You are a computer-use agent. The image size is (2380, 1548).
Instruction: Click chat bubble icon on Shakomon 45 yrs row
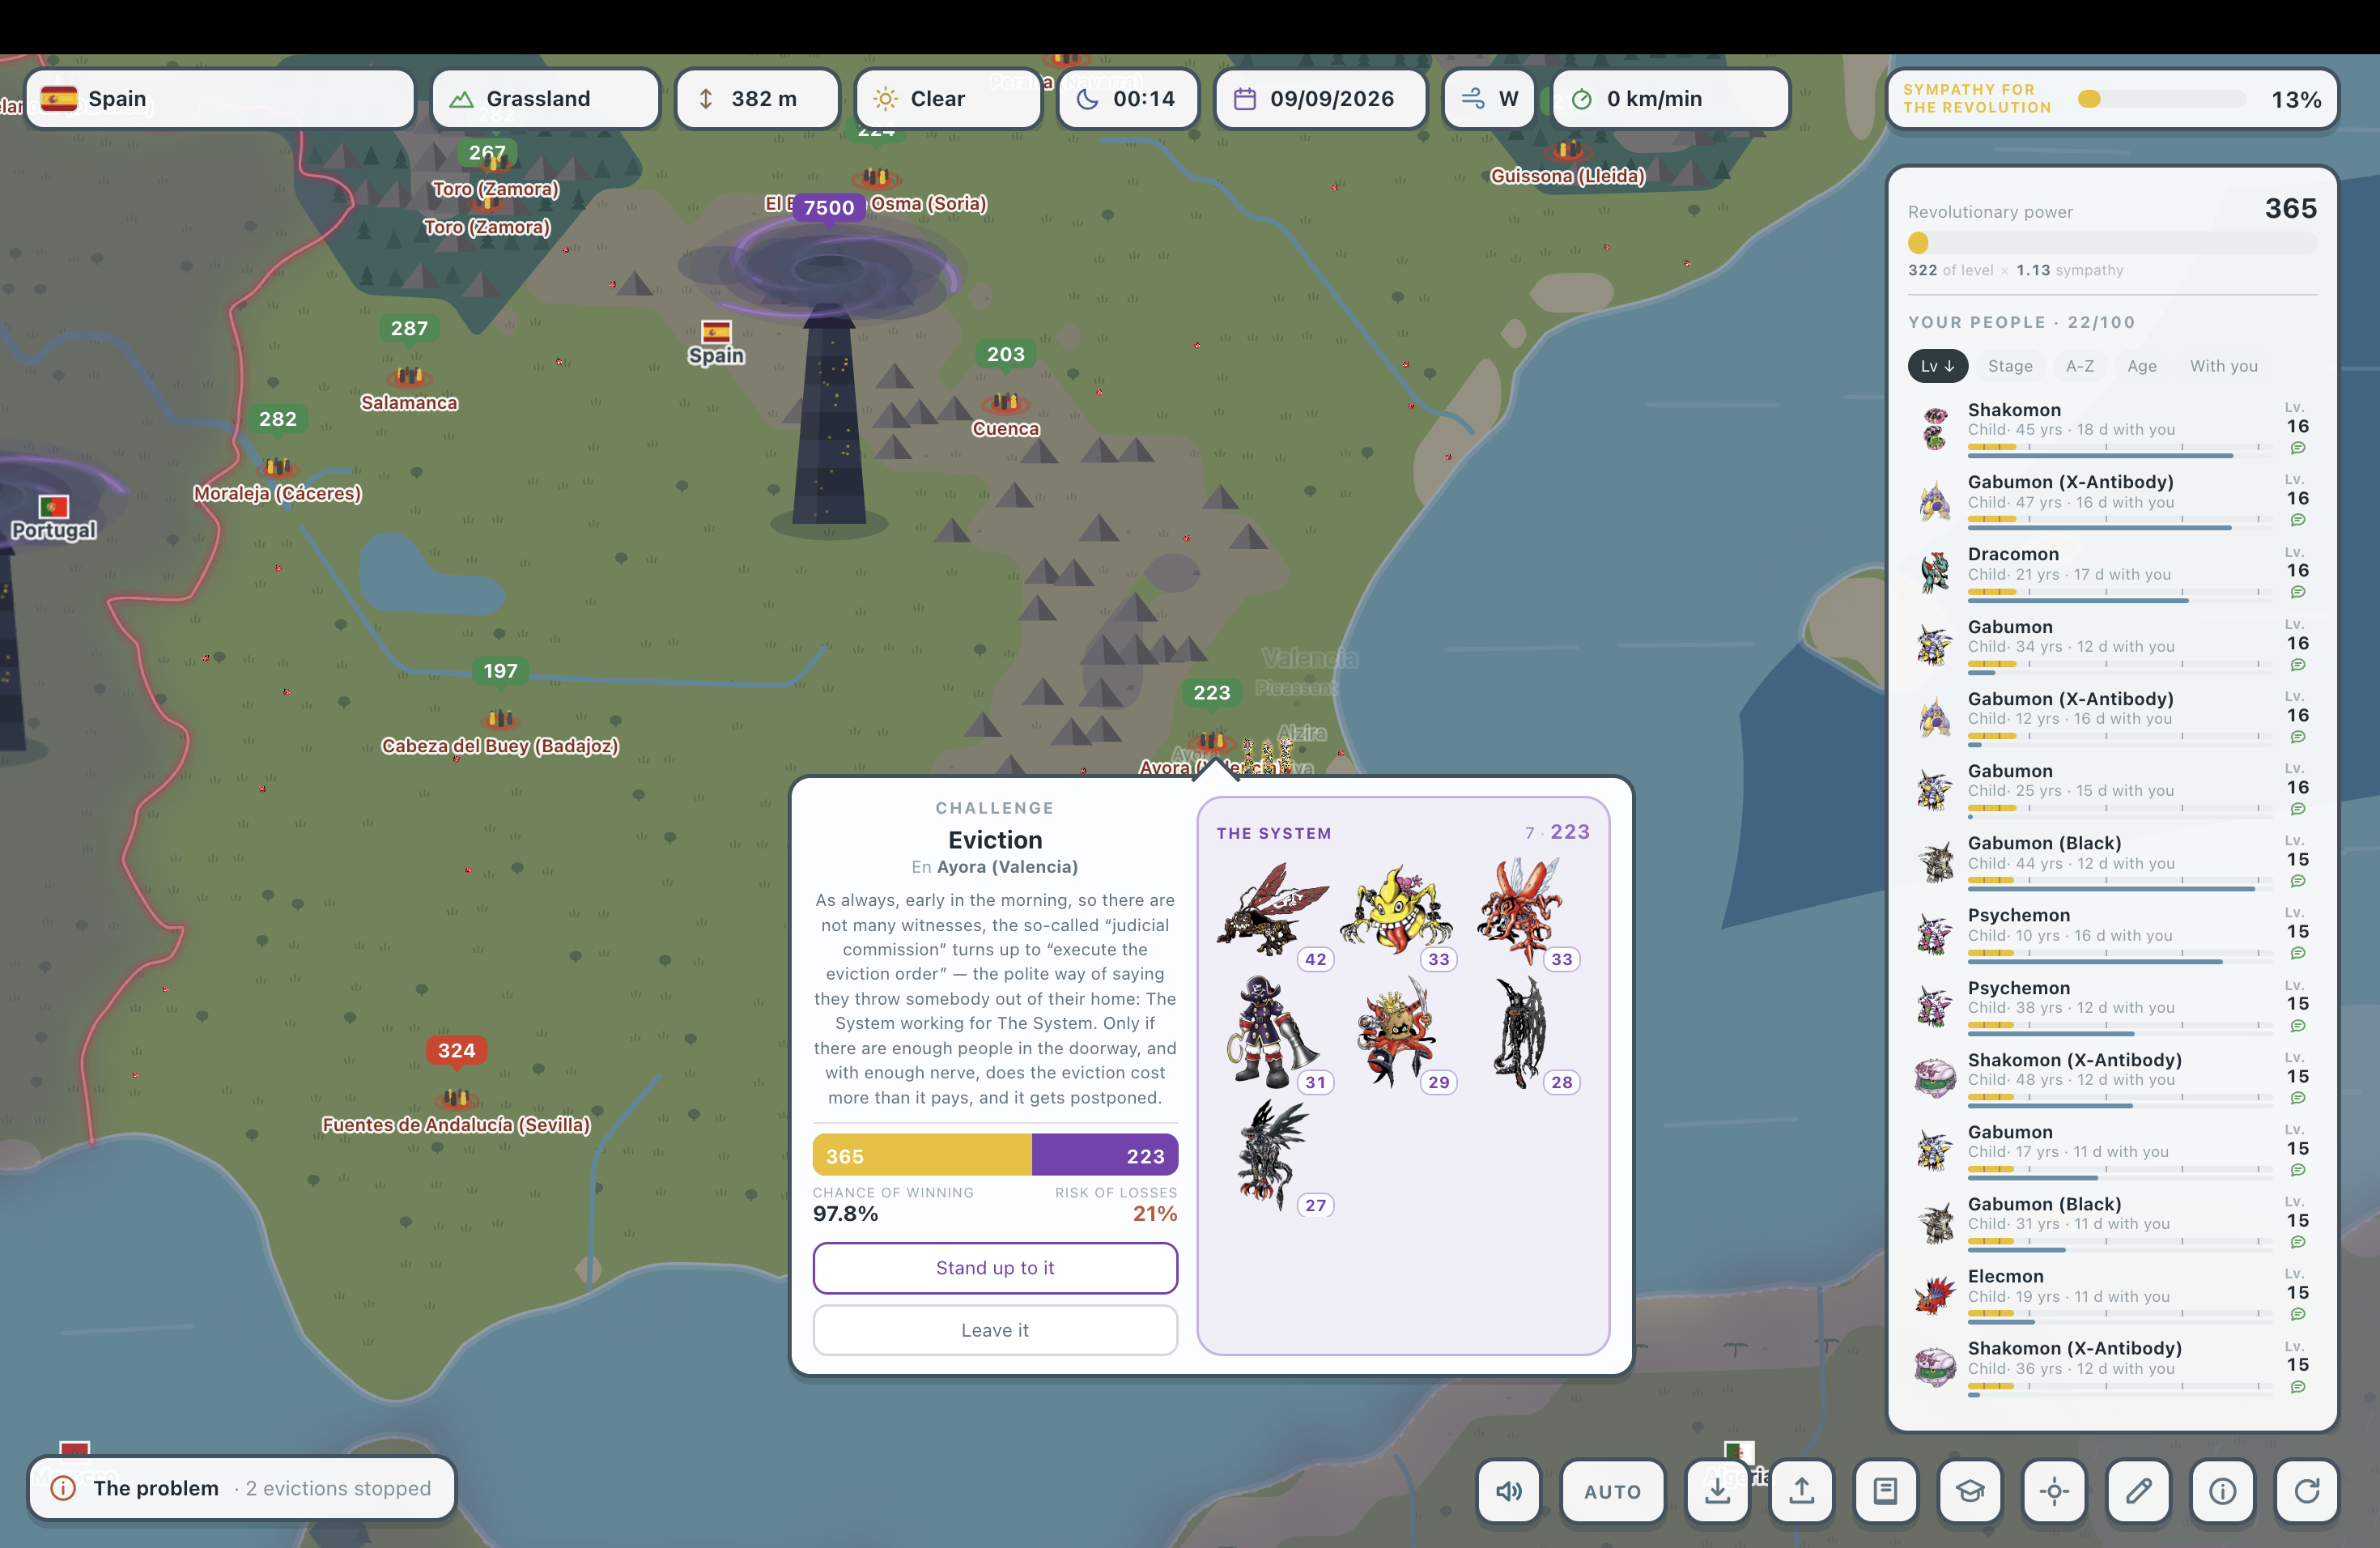click(x=2298, y=448)
